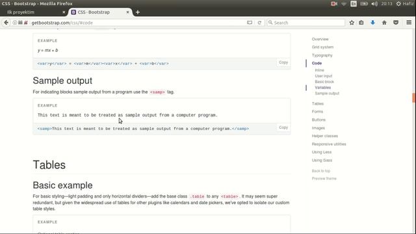Select Sample output sidebar sub-link
416x234 pixels.
tap(327, 94)
